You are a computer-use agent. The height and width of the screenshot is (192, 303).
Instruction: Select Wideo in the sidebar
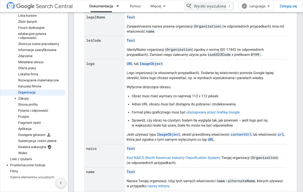point(23,153)
